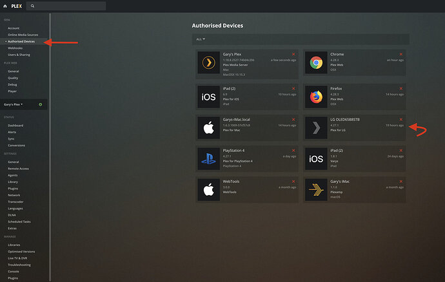Image resolution: width=445 pixels, height=282 pixels.
Task: Open Optimised Versions
Action: 21,252
